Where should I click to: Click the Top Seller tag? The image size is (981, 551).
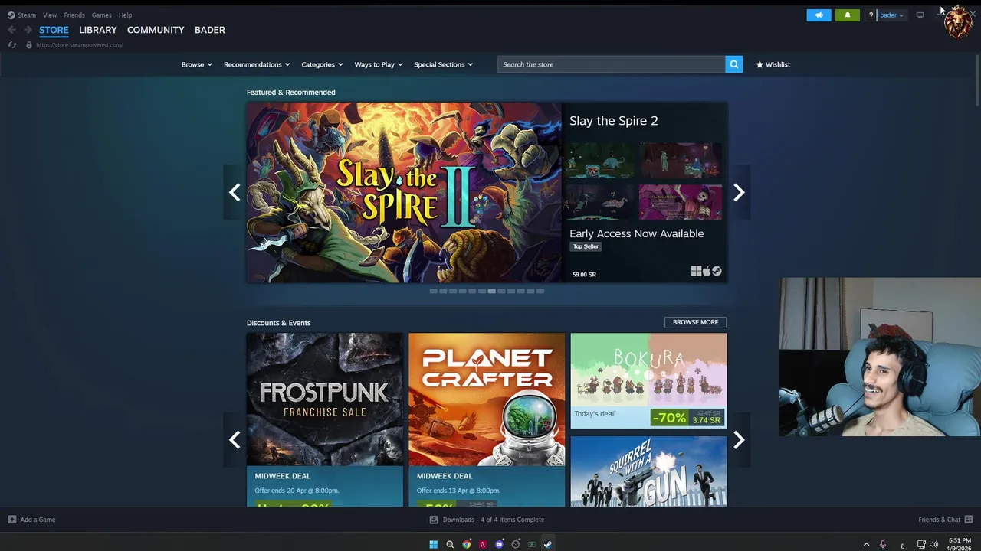pos(586,246)
